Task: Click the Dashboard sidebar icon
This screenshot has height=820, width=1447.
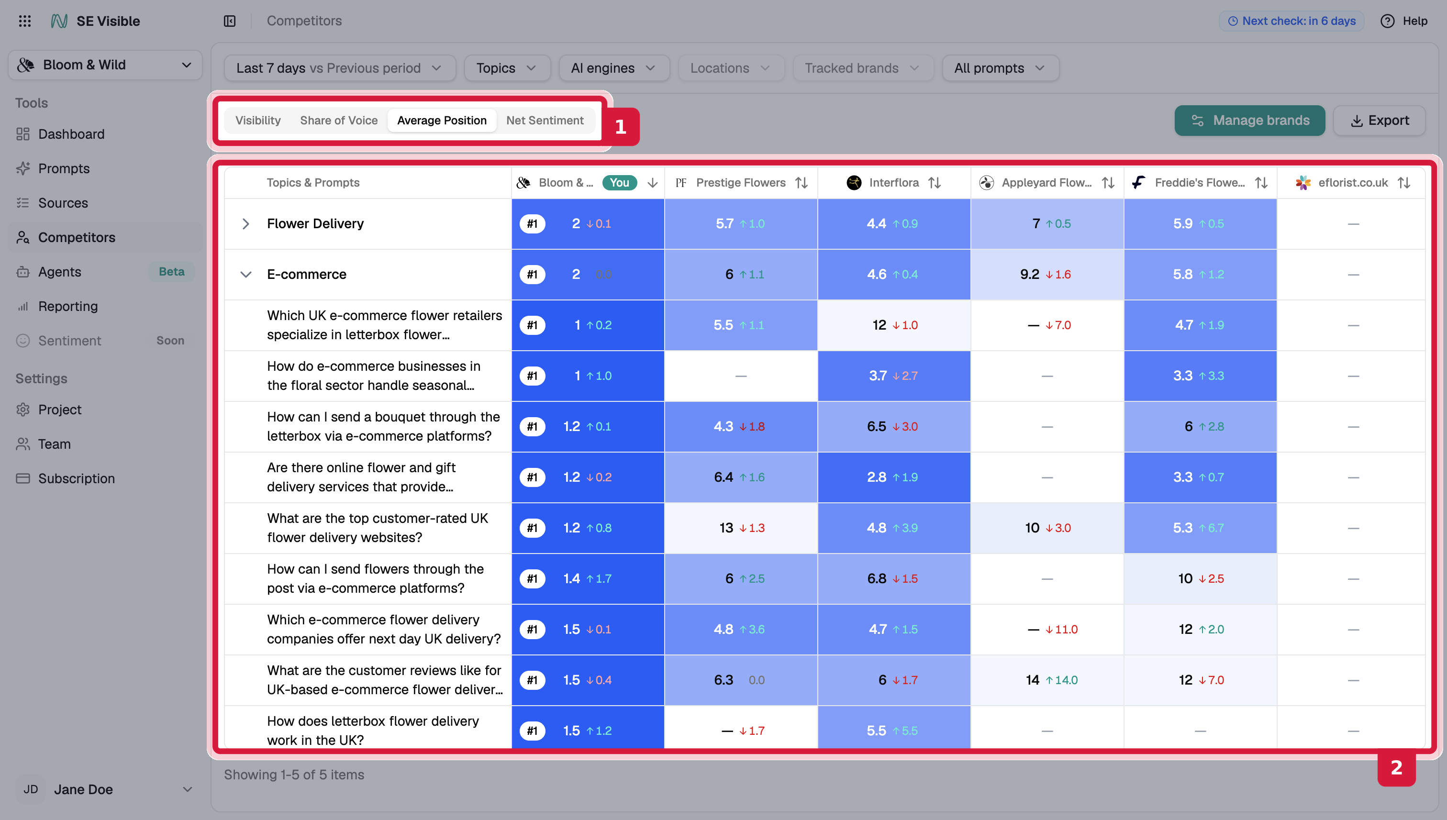Action: pyautogui.click(x=23, y=134)
